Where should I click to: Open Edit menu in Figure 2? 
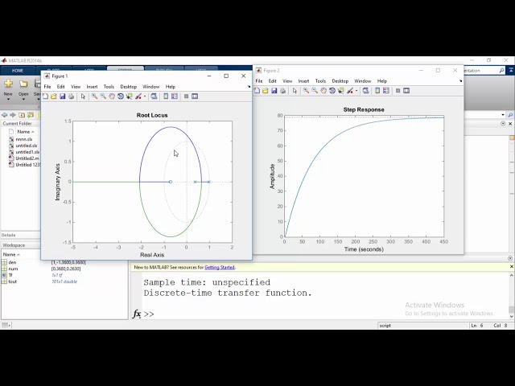[x=272, y=81]
